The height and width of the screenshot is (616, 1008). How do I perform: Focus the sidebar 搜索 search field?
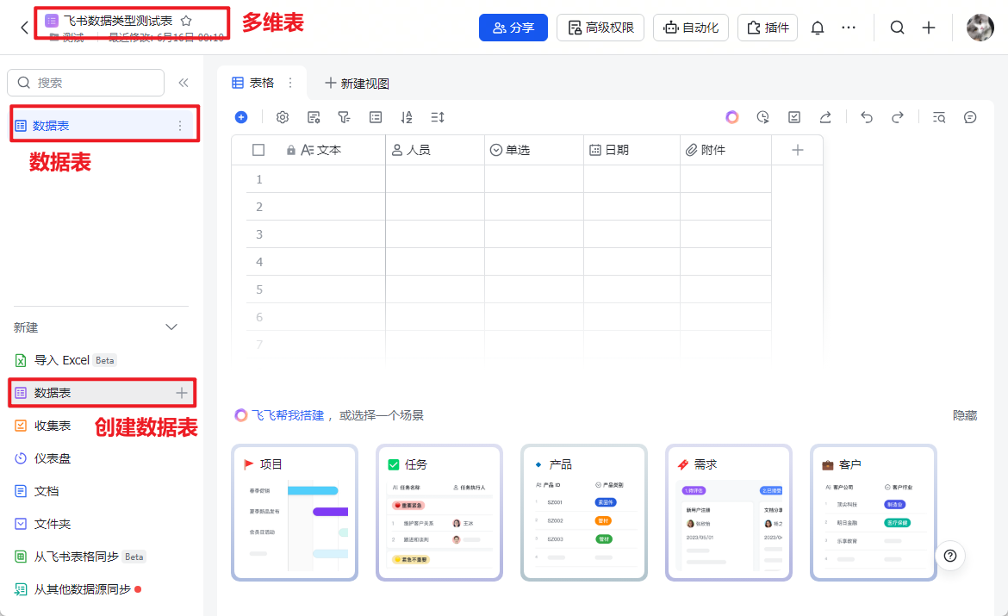coord(85,83)
